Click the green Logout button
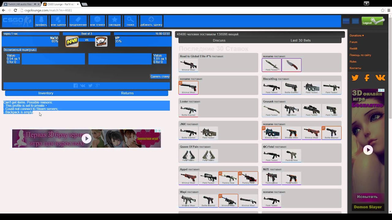The height and width of the screenshot is (220, 392). (373, 21)
